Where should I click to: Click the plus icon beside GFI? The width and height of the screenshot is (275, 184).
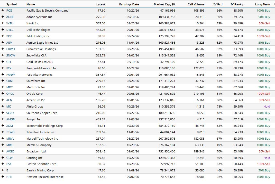click(x=3, y=62)
